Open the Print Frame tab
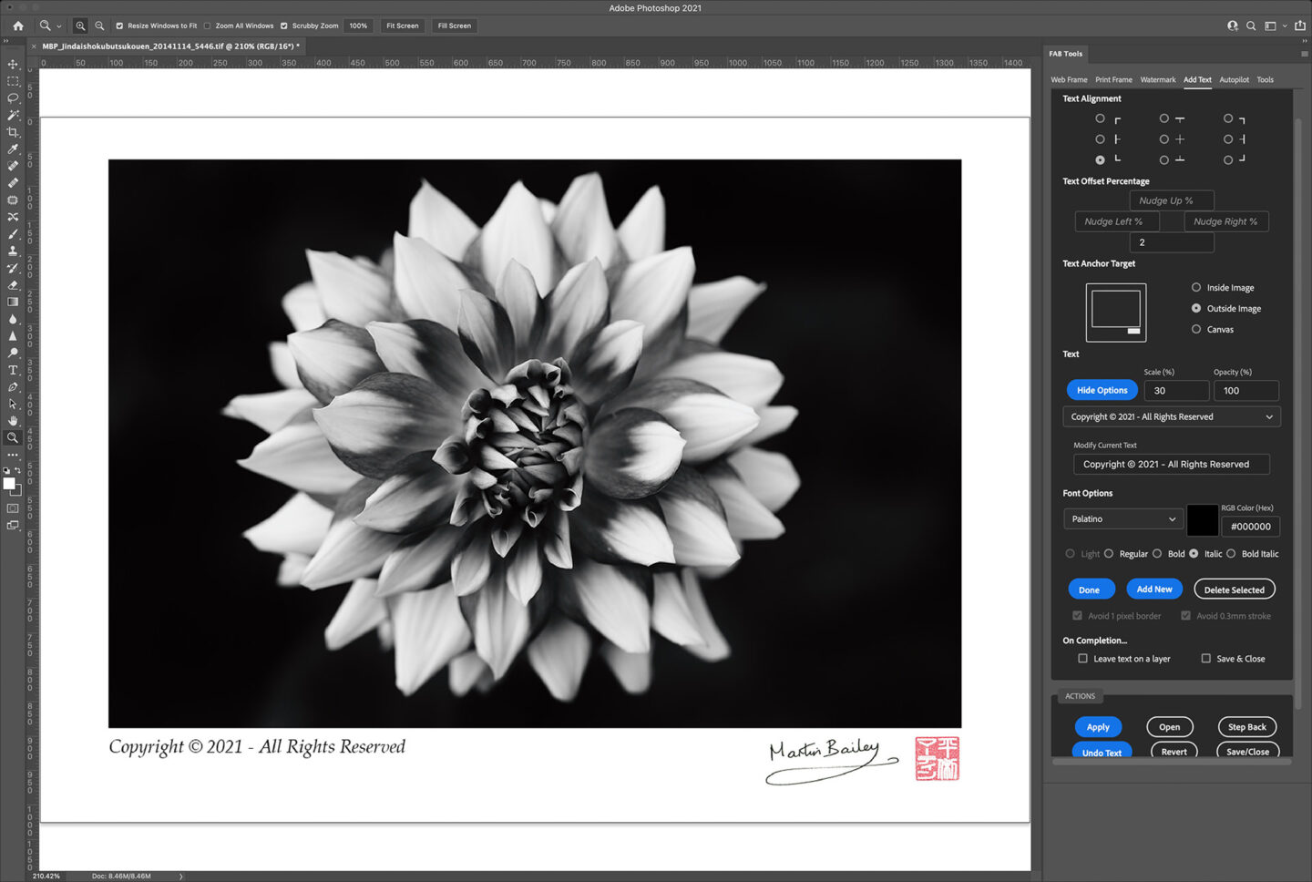The width and height of the screenshot is (1312, 882). pyautogui.click(x=1113, y=80)
